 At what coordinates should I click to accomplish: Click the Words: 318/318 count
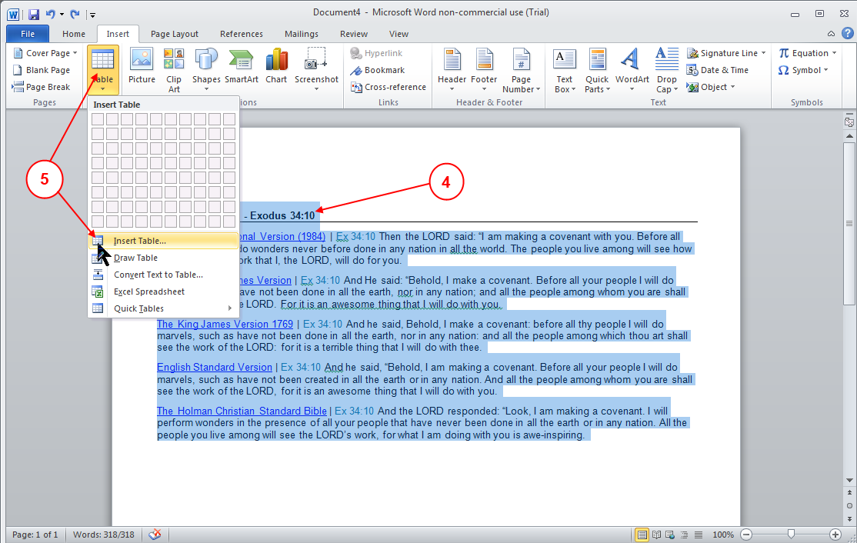[104, 535]
